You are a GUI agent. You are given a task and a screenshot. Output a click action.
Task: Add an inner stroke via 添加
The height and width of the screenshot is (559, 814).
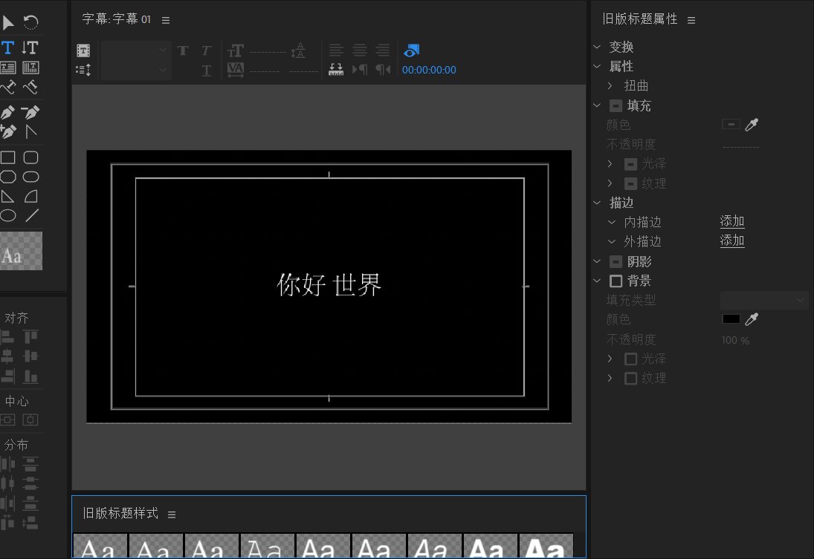[732, 221]
